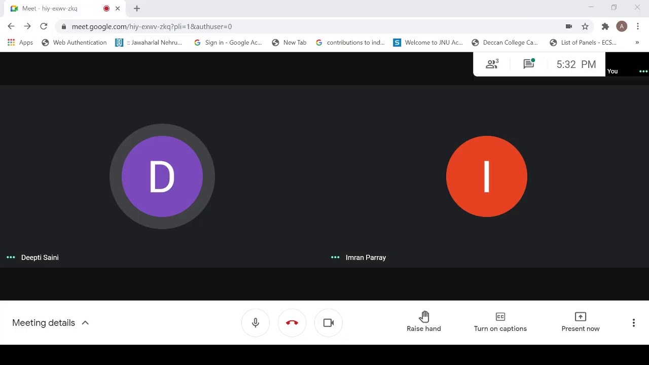View site information via the padlock icon
Viewport: 649px width, 365px height.
coord(63,26)
